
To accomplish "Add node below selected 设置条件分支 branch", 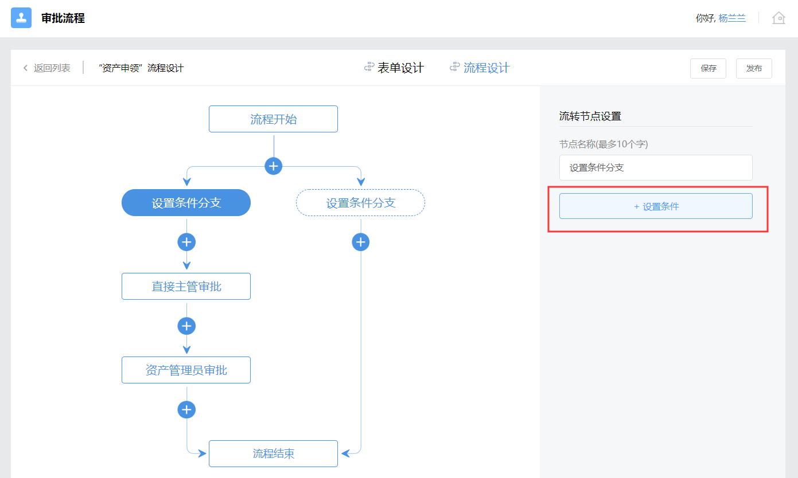I will click(x=186, y=242).
